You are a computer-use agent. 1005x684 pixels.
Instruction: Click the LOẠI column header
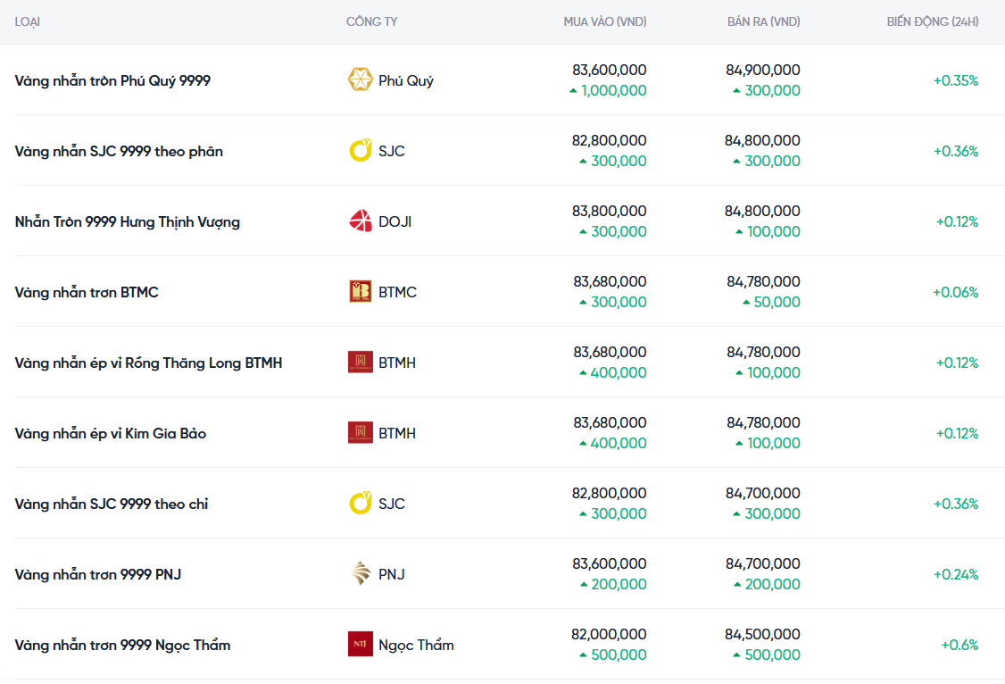(x=28, y=21)
